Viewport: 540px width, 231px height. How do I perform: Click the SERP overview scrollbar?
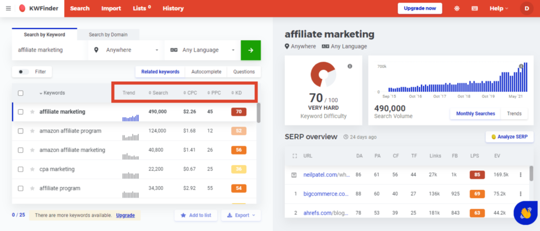[x=532, y=173]
